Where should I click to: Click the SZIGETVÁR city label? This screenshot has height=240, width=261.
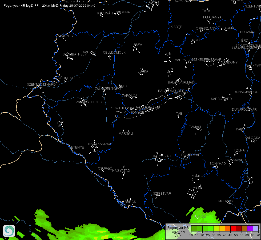coord(162,194)
